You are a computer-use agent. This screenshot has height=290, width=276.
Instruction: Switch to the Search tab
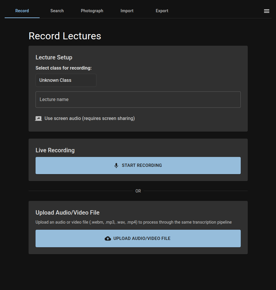coord(57,11)
